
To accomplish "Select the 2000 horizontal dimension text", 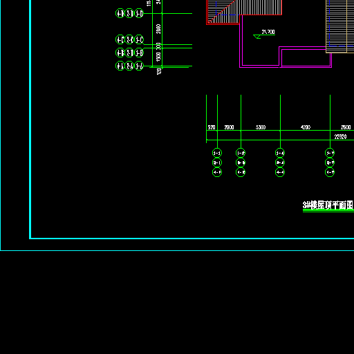I will click(229, 127).
